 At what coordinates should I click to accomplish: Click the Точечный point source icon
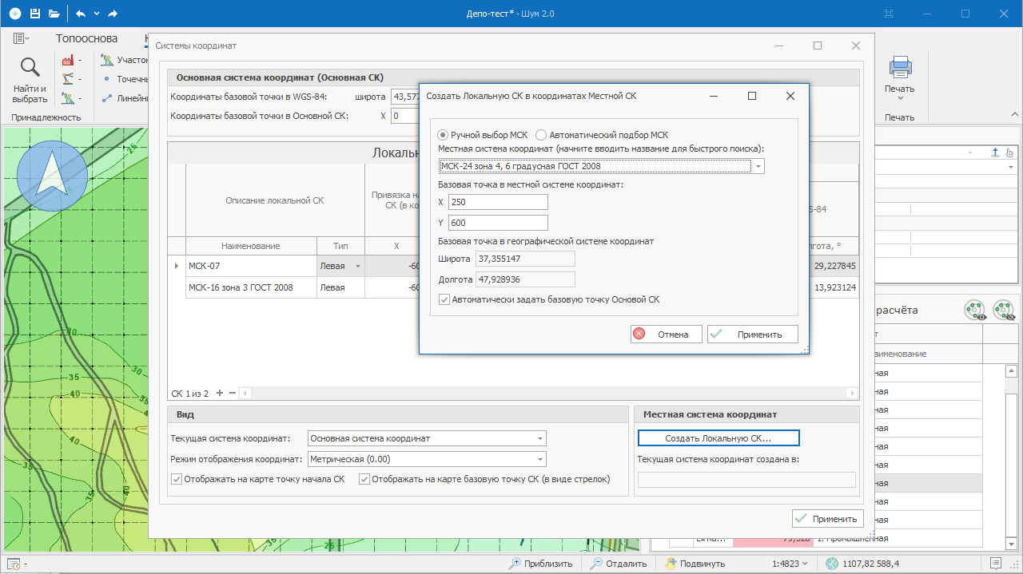(106, 79)
